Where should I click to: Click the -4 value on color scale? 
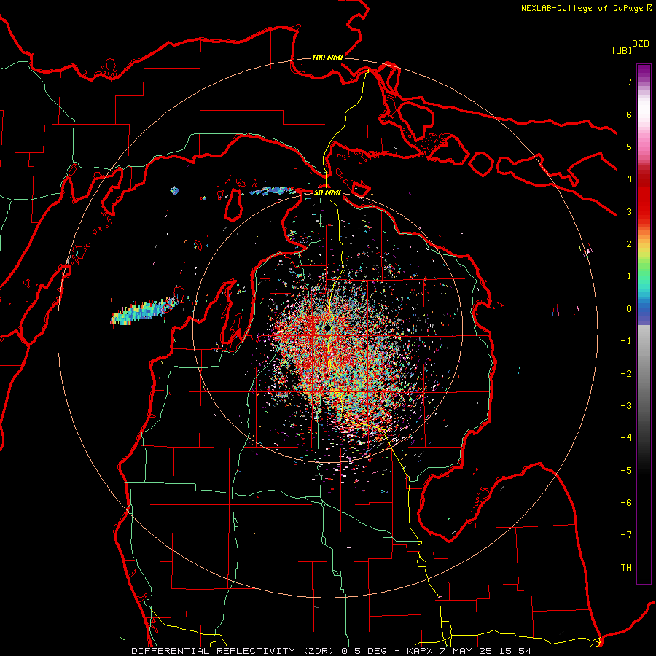pos(626,438)
